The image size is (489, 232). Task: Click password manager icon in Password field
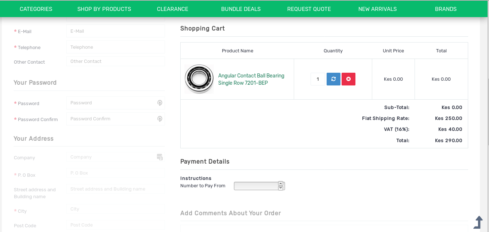[x=159, y=103]
